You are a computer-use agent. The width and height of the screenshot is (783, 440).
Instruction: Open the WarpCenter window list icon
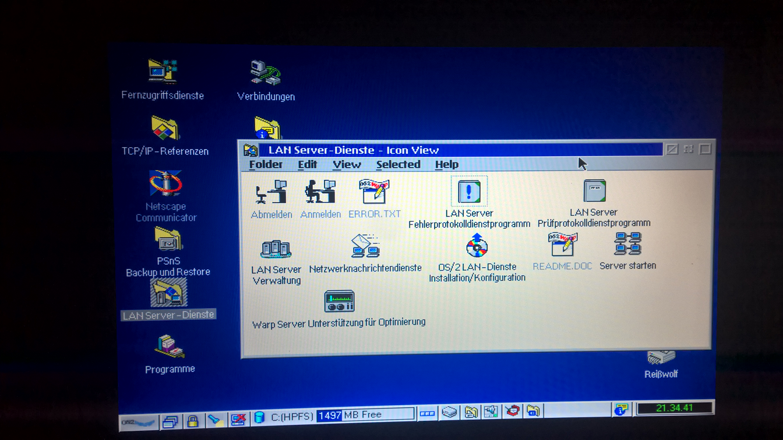171,421
